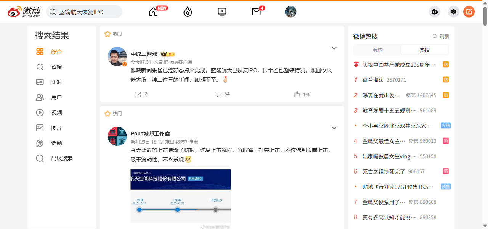Click the membership crown badge next to 中原二迎张
488x229 pixels.
[167, 54]
